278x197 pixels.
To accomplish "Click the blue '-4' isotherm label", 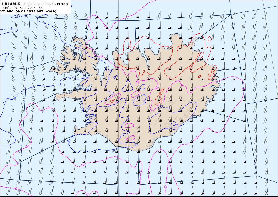I will (11, 29).
